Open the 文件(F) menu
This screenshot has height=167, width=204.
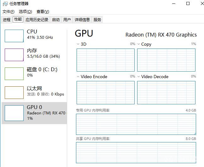(x=9, y=12)
